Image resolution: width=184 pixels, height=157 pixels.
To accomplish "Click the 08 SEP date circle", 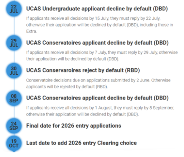I will coord(14,98).
